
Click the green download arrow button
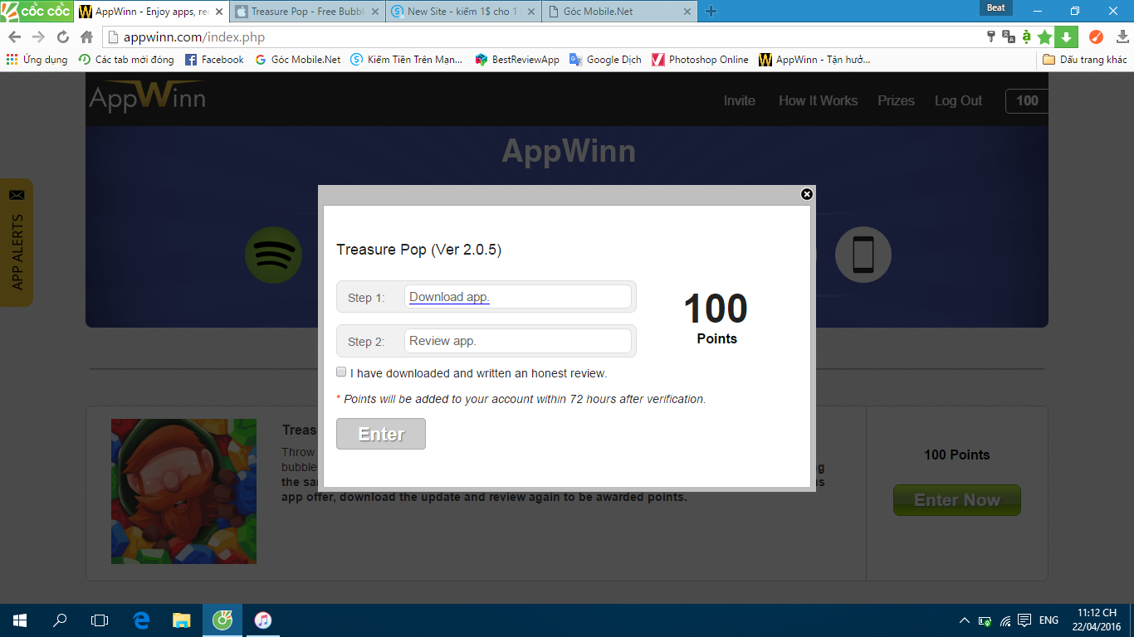click(x=1066, y=36)
